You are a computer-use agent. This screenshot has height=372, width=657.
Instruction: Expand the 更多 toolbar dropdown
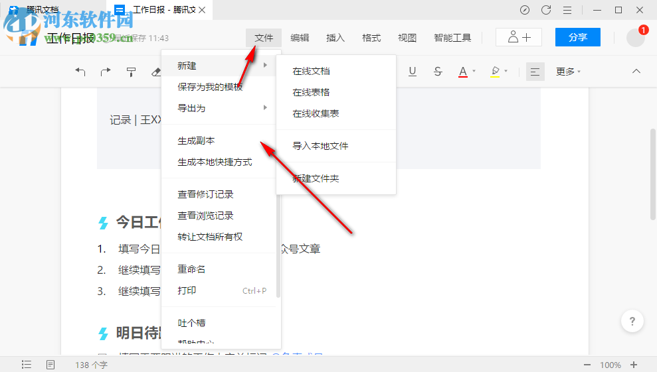(568, 72)
